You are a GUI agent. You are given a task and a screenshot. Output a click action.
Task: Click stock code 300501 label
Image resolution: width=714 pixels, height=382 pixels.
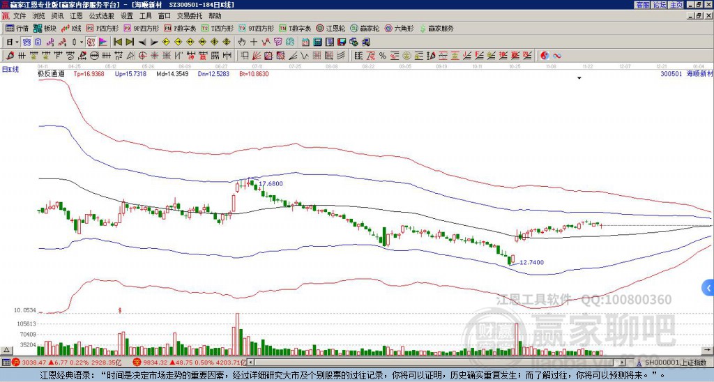point(671,73)
